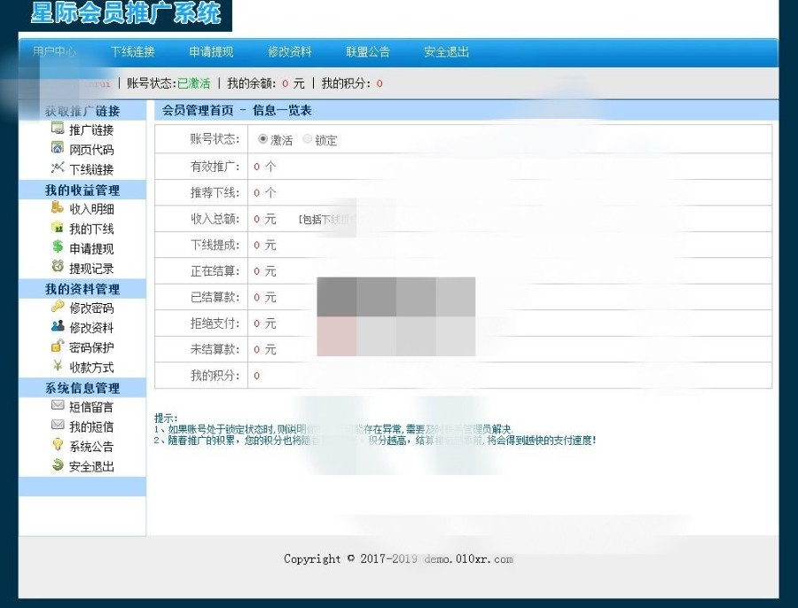Viewport: 798px width, 608px height.
Task: Click the 收入总额 row label
Action: point(215,219)
